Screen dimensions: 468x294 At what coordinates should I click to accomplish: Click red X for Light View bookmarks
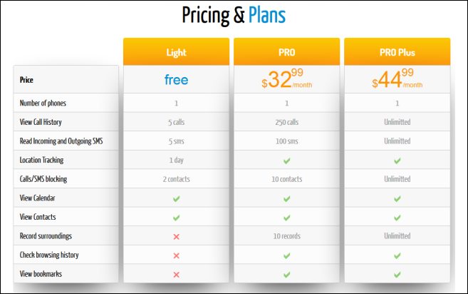point(176,274)
